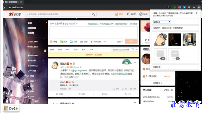Image resolution: width=203 pixels, height=113 pixels.
Task: Click the post author's cartoon avatar
Action: 55,65
